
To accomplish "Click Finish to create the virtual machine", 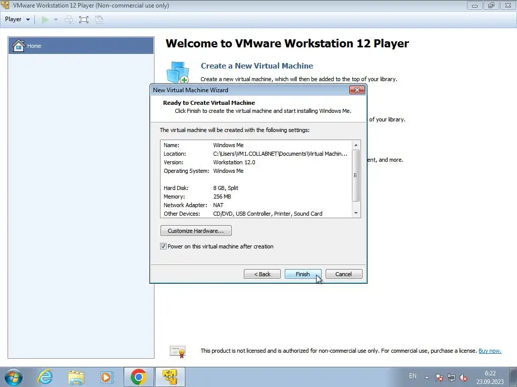I will (303, 274).
